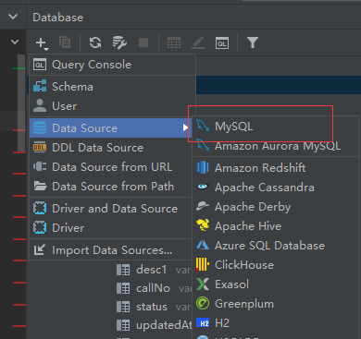Choose Apache Derby data source
The height and width of the screenshot is (339, 361).
click(275, 207)
